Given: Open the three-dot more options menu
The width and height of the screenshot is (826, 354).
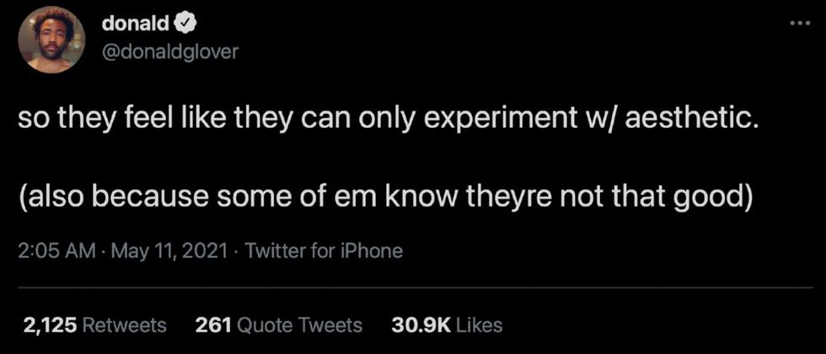Looking at the screenshot, I should point(798,23).
